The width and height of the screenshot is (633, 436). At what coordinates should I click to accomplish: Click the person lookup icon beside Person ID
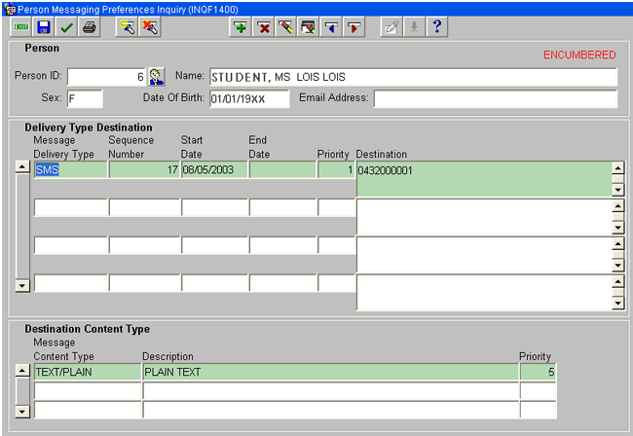point(157,76)
